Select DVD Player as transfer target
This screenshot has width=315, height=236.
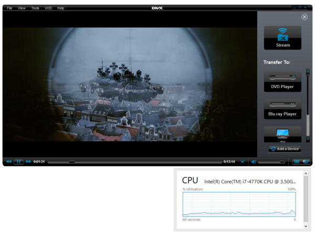(282, 82)
